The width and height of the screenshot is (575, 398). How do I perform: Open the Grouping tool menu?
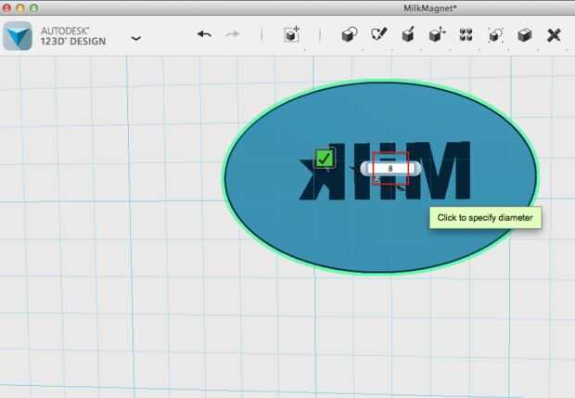(495, 35)
